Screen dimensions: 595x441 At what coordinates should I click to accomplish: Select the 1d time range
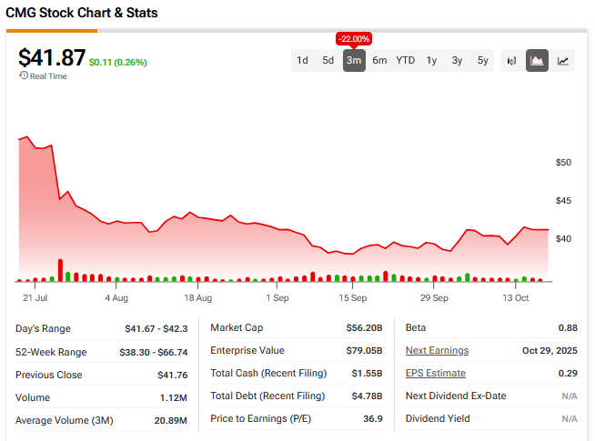coord(302,61)
